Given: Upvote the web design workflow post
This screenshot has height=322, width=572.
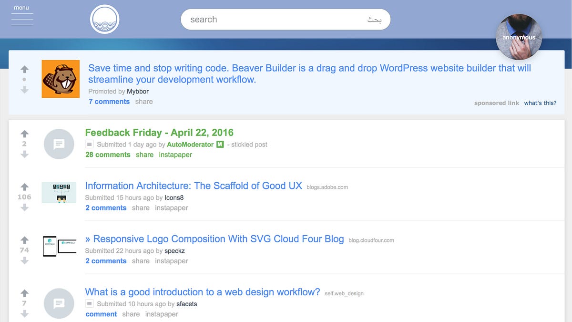Looking at the screenshot, I should click(x=25, y=293).
